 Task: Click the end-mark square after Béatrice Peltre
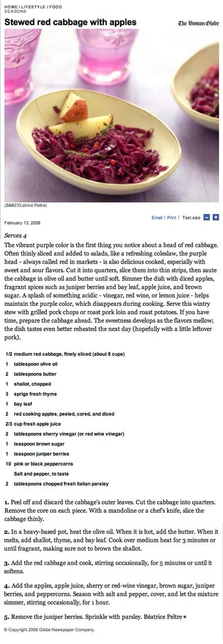[x=185, y=617]
